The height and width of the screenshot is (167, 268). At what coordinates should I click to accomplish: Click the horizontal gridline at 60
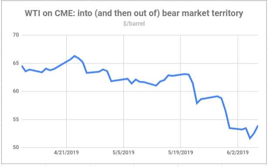(140, 91)
